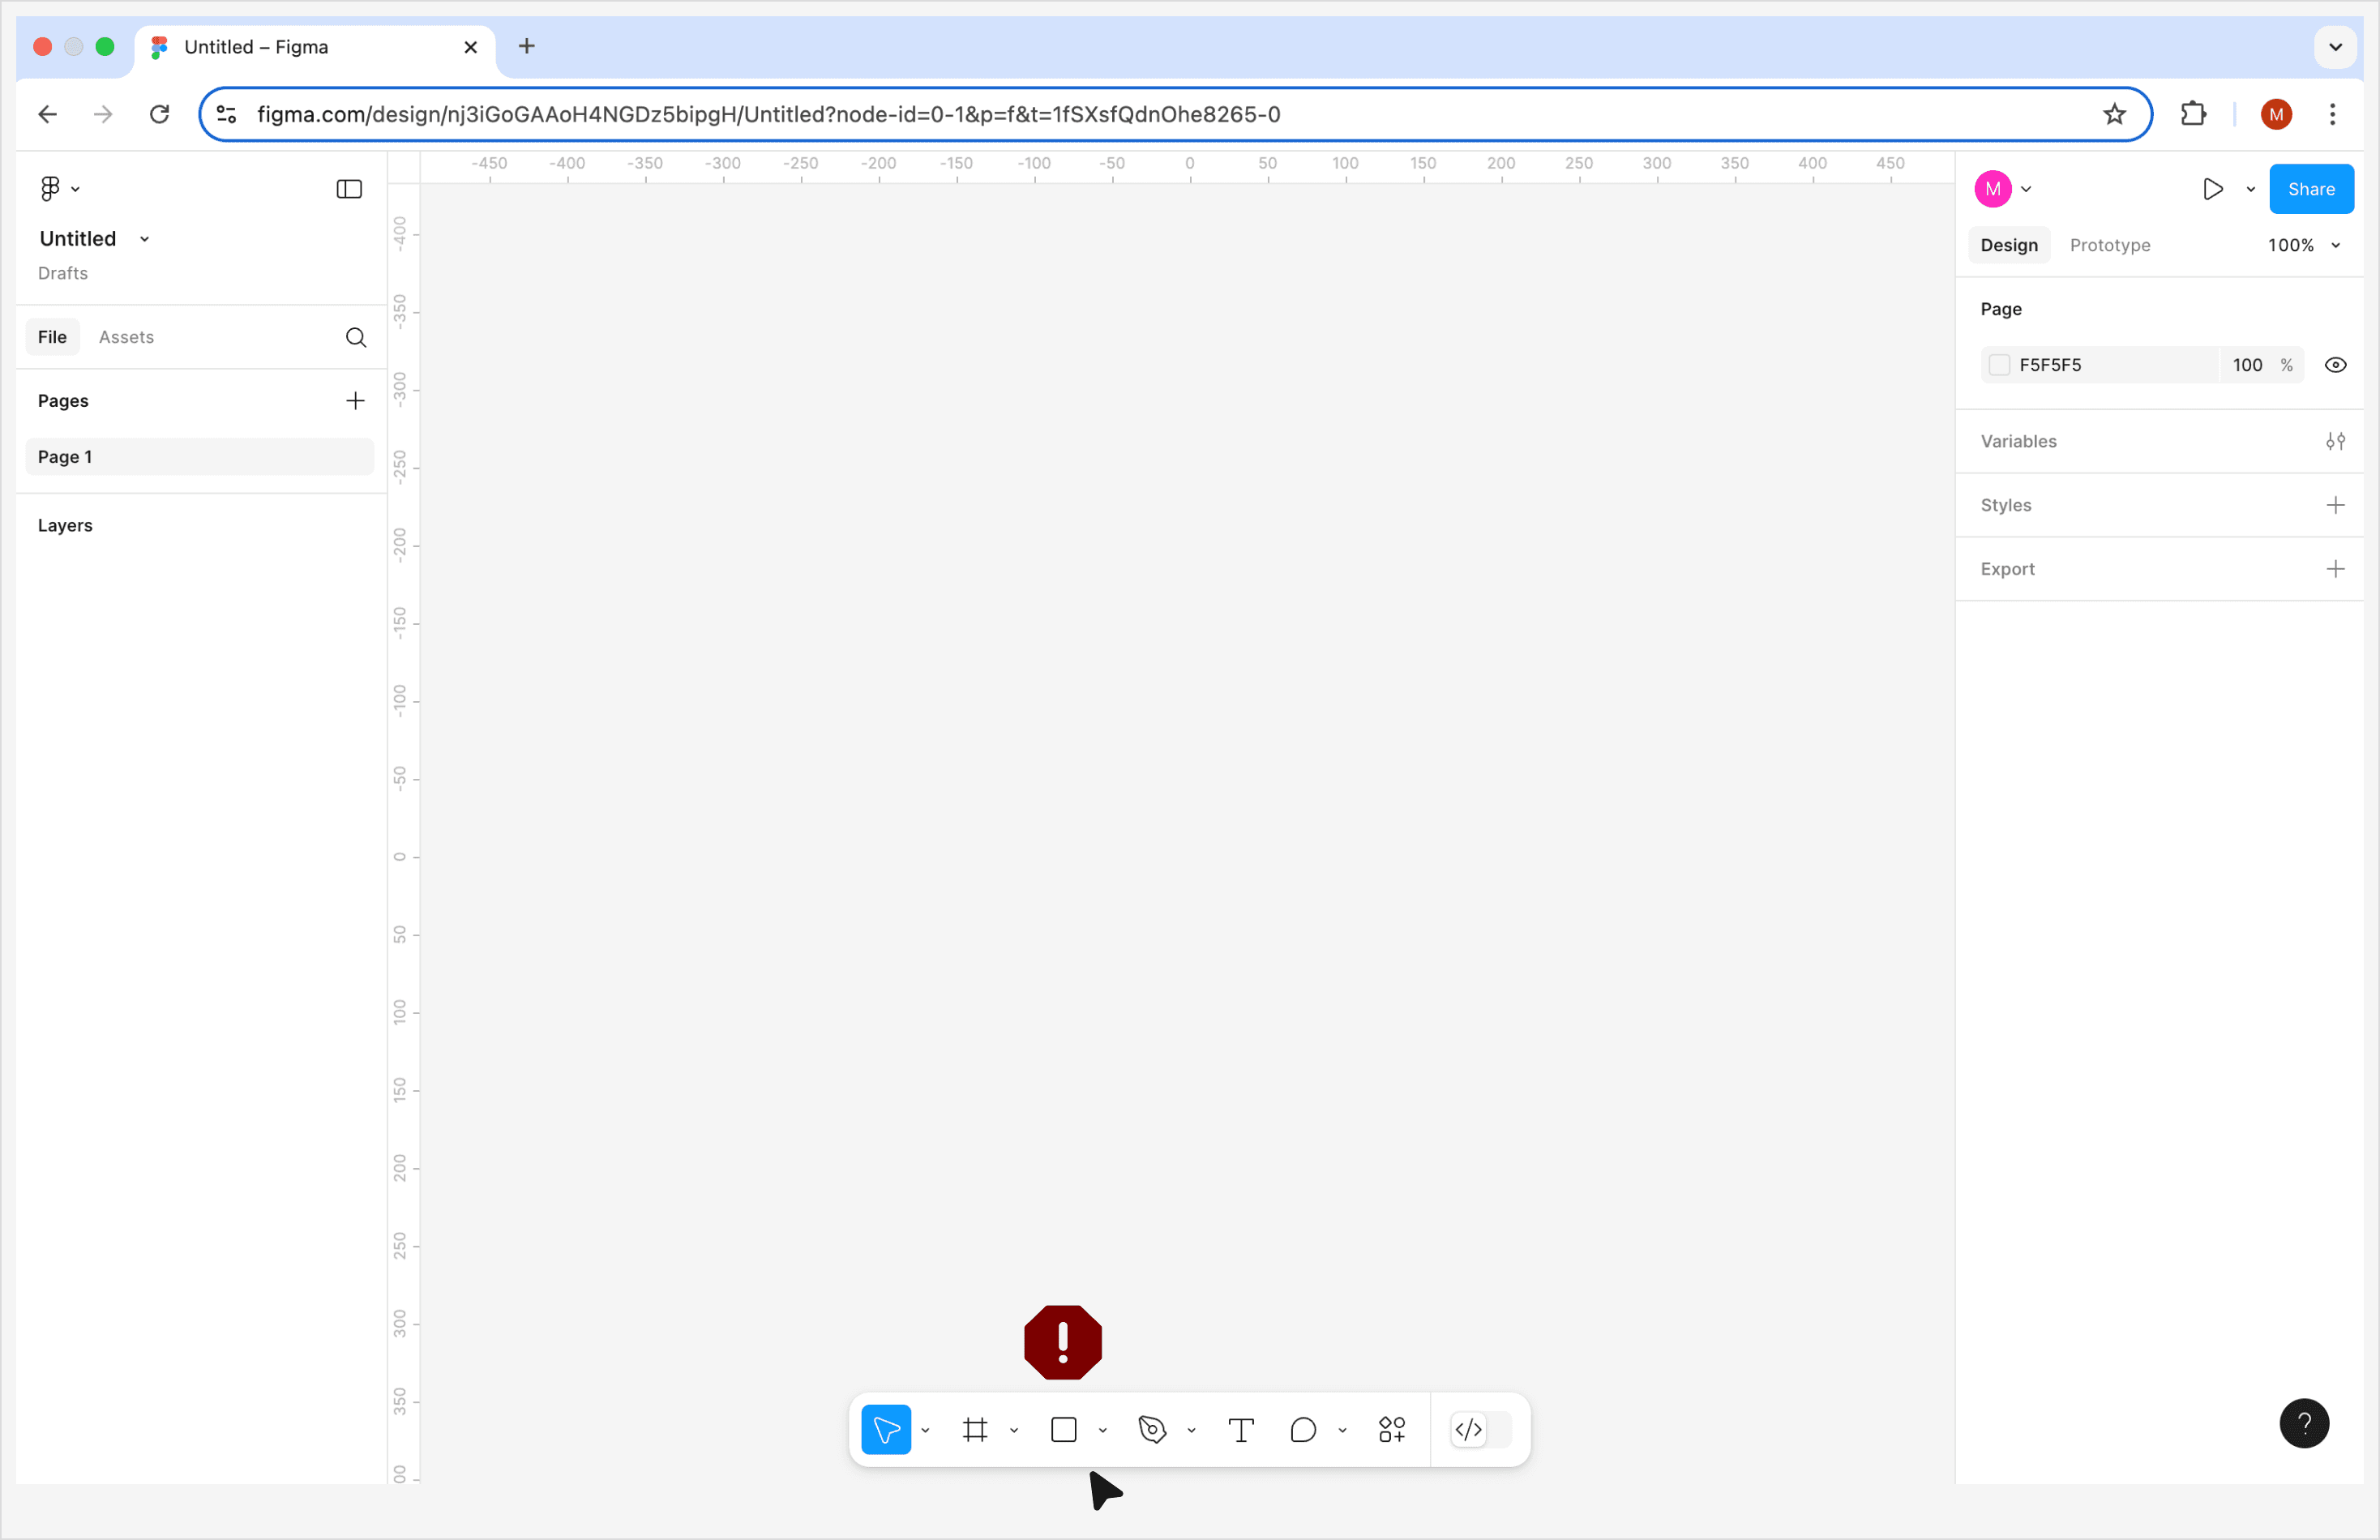
Task: Select the Pen tool
Action: click(x=1152, y=1430)
